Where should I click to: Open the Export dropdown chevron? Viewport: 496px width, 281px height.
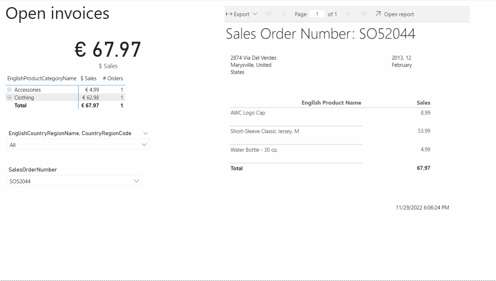point(255,14)
